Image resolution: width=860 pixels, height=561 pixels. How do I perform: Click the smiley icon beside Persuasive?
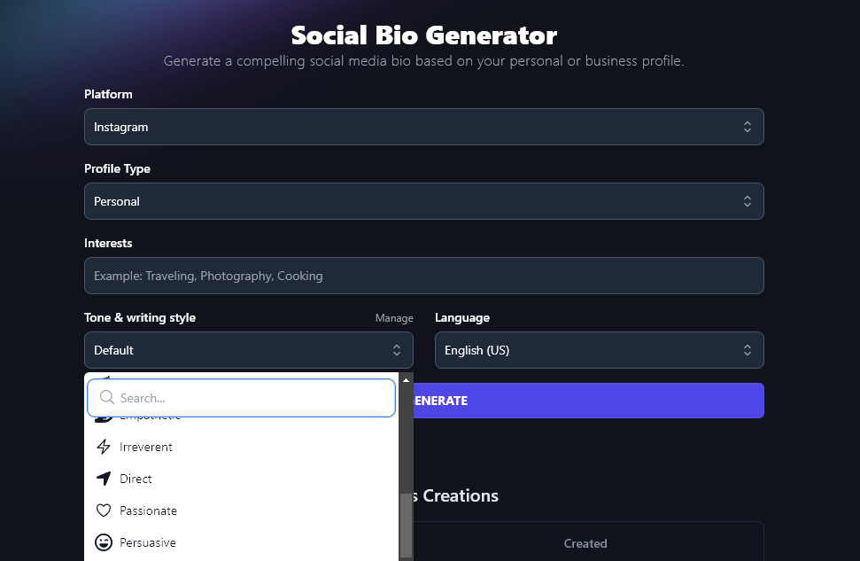(104, 542)
